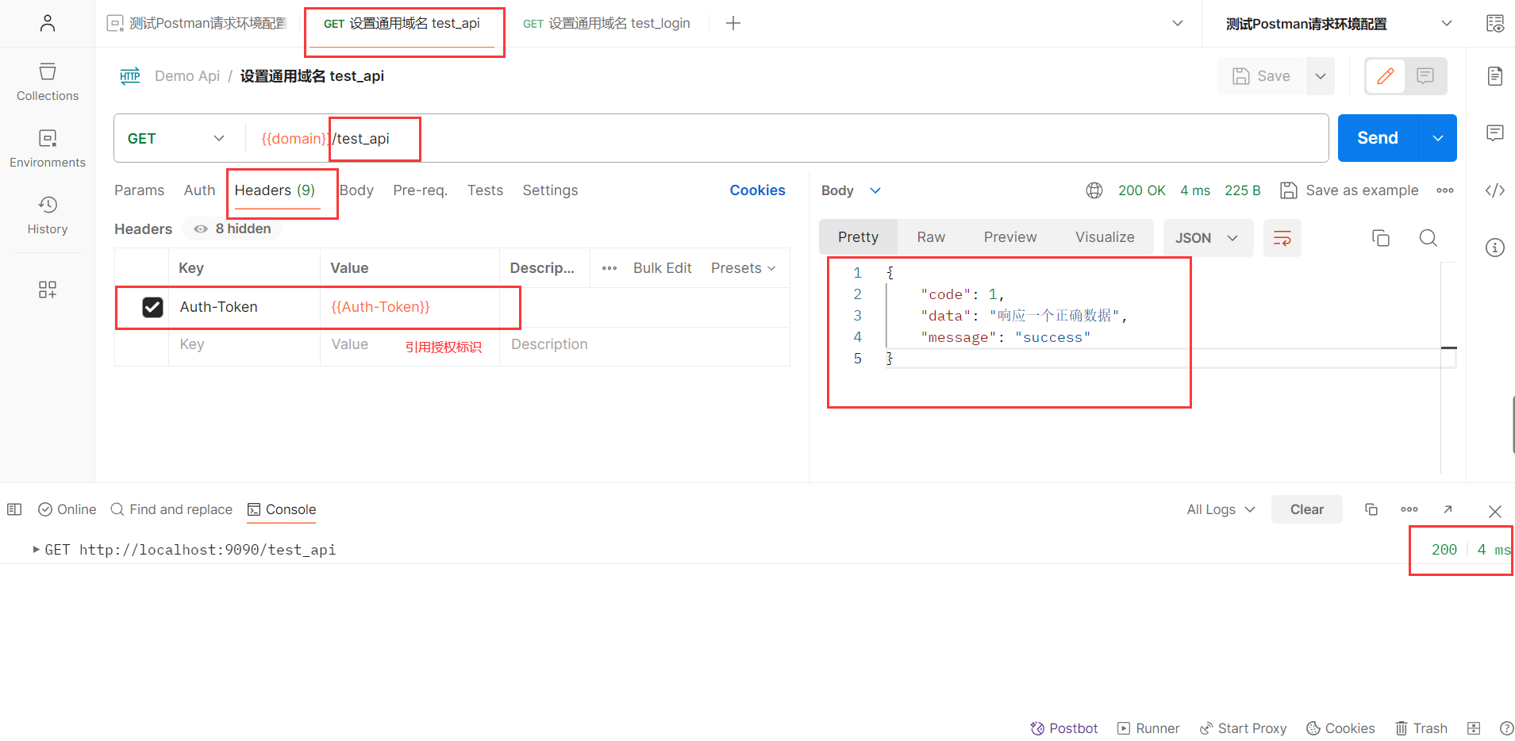Open the code snippet icon

coord(1495,190)
